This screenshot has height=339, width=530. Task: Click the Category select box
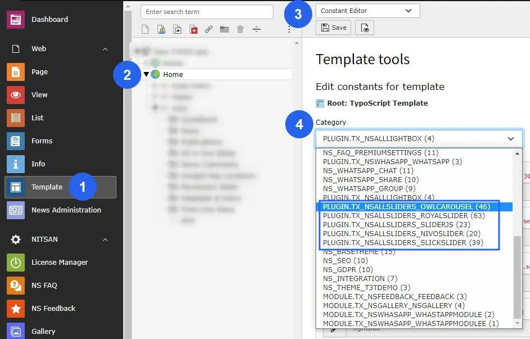click(419, 139)
